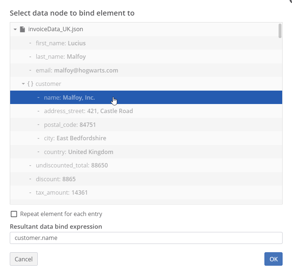Select the undiscounted_total node
Image resolution: width=292 pixels, height=274 pixels.
point(71,165)
